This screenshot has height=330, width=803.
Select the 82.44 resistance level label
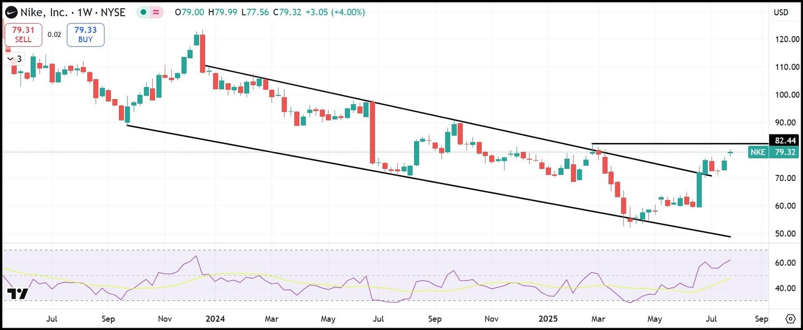786,140
